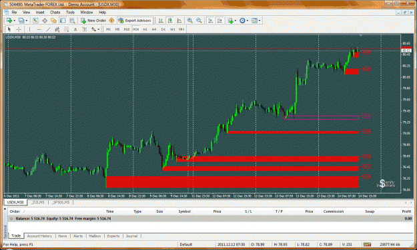Sort by the Order column header
The height and width of the screenshot is (250, 417).
tap(15, 211)
